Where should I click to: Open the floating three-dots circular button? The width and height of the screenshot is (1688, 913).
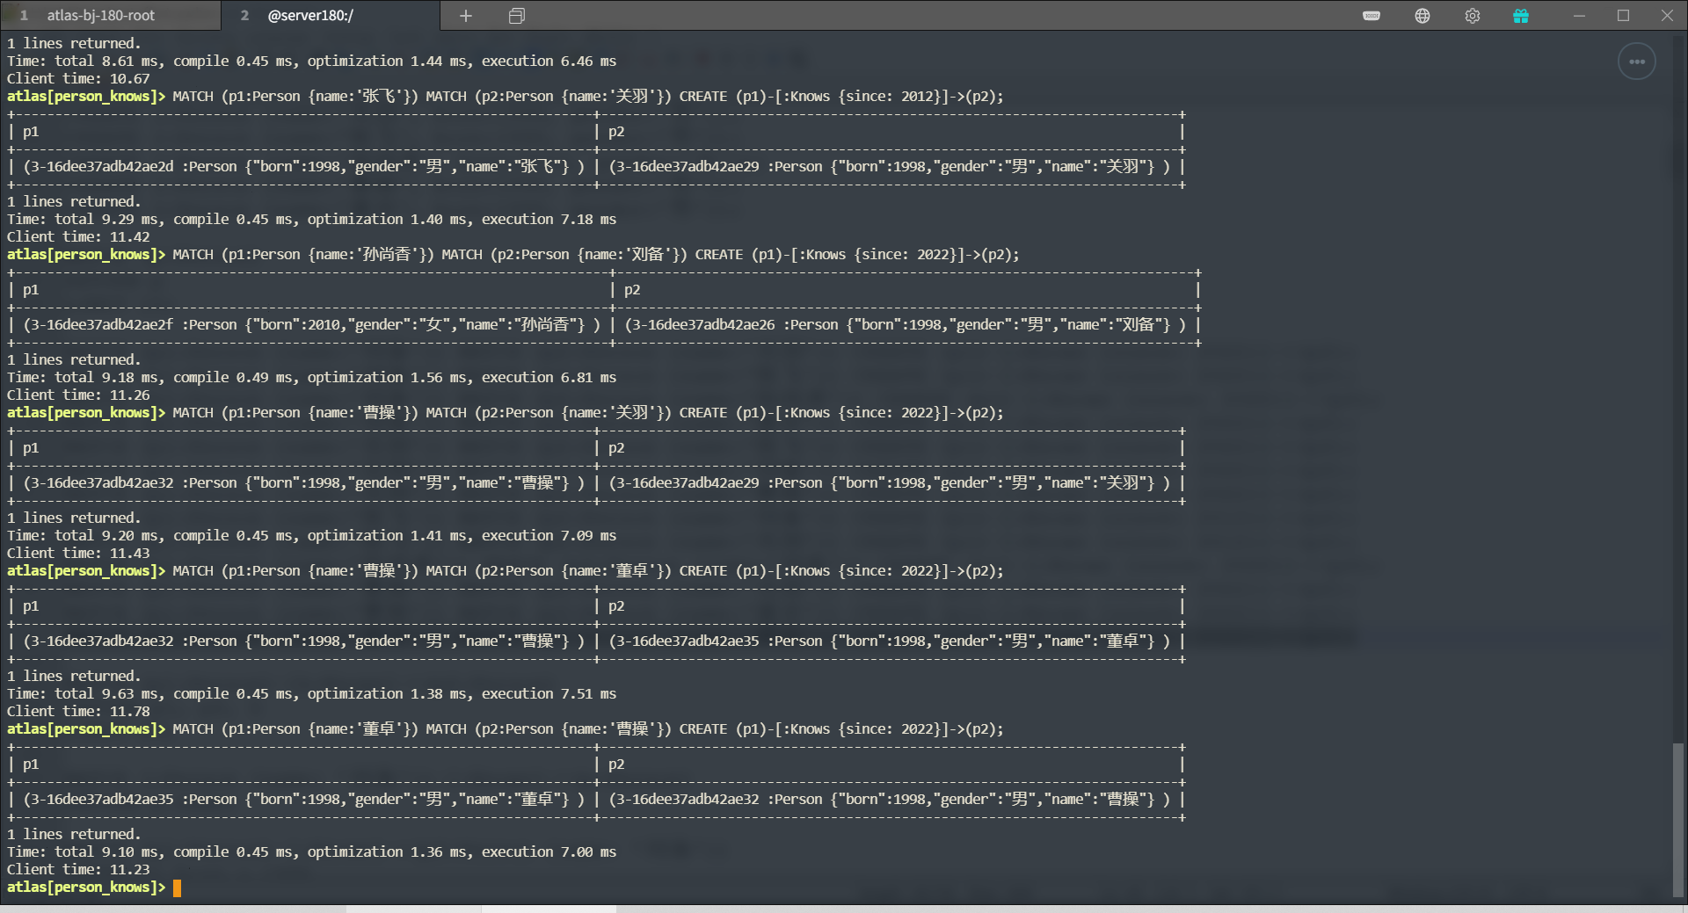1637,62
